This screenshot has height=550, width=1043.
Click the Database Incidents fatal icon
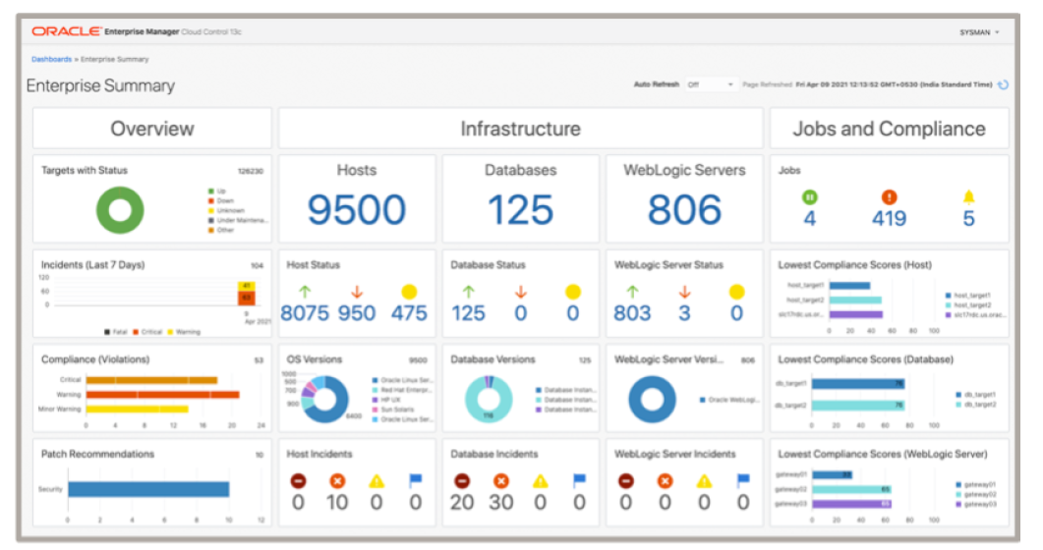(x=462, y=481)
